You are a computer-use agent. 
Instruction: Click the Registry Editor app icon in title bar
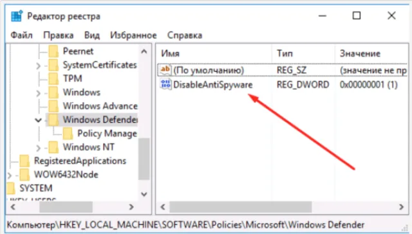[x=17, y=16]
